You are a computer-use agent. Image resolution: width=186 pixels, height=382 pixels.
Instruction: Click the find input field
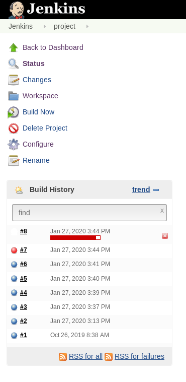click(89, 213)
